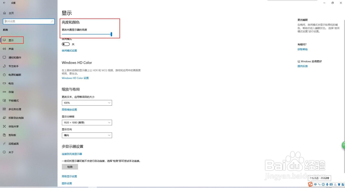Select the 电池 battery icon

click(x=4, y=83)
